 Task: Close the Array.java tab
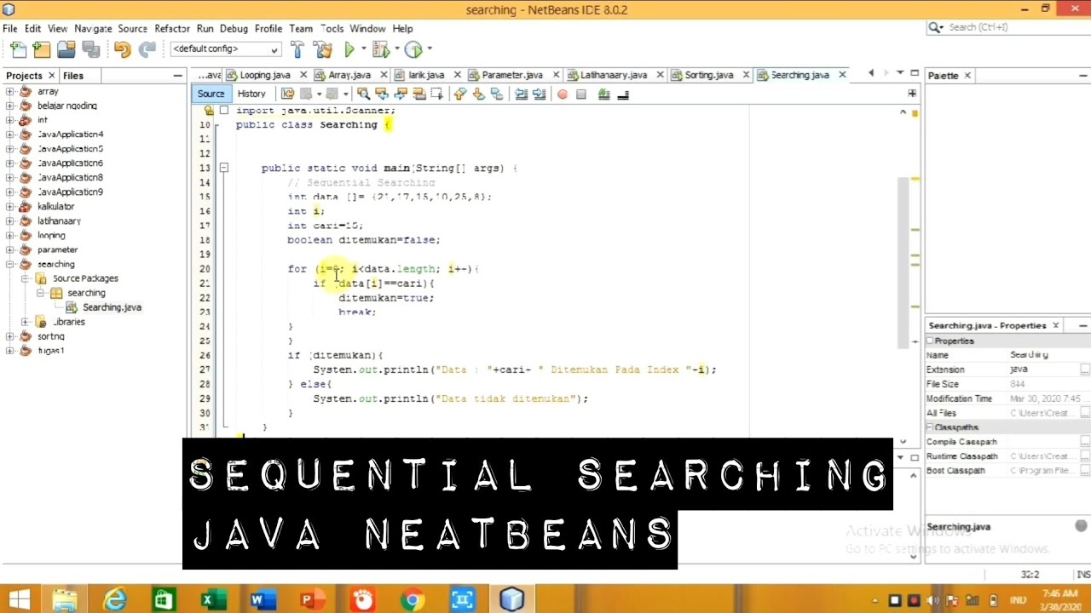[384, 75]
